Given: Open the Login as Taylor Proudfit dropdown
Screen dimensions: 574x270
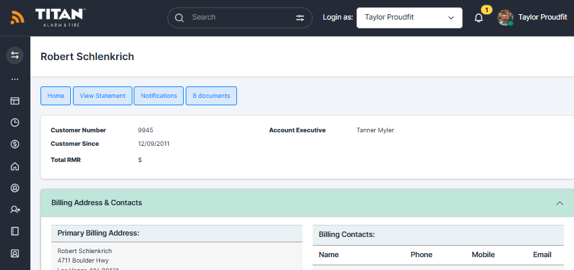Looking at the screenshot, I should (409, 18).
